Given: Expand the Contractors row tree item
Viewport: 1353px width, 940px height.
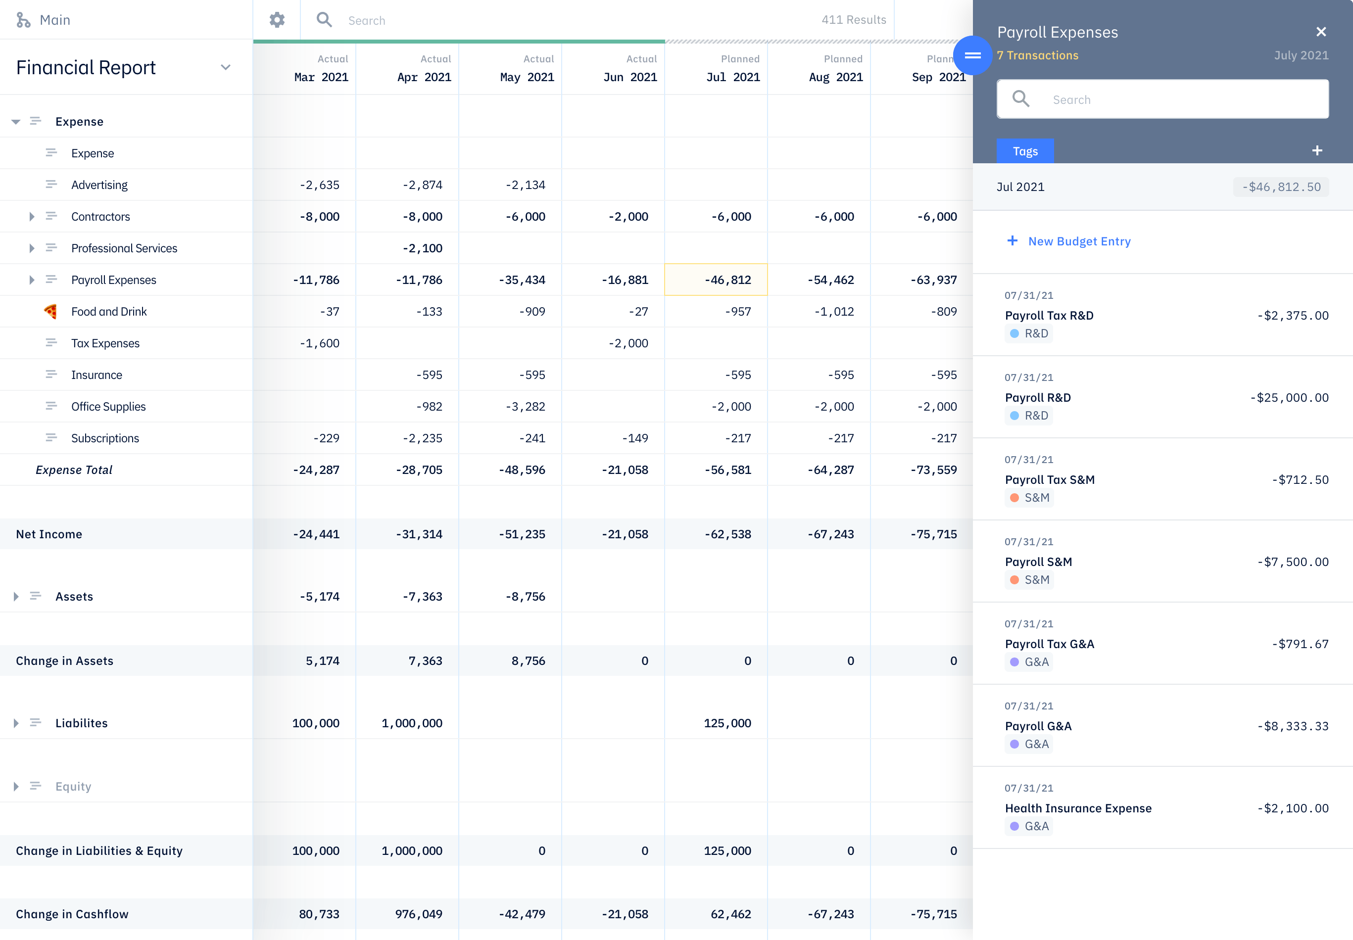Looking at the screenshot, I should click(31, 216).
